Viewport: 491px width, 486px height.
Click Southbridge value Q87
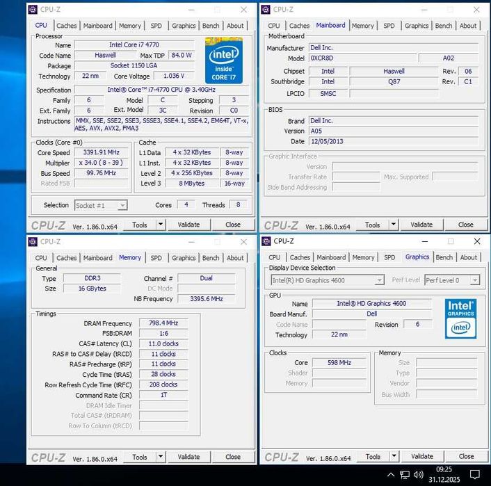(x=394, y=82)
